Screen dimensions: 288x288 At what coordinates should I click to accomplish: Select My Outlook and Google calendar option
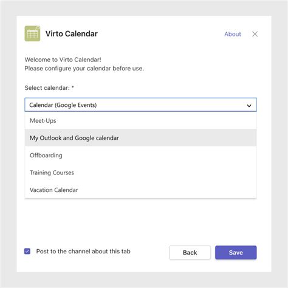[x=140, y=138]
